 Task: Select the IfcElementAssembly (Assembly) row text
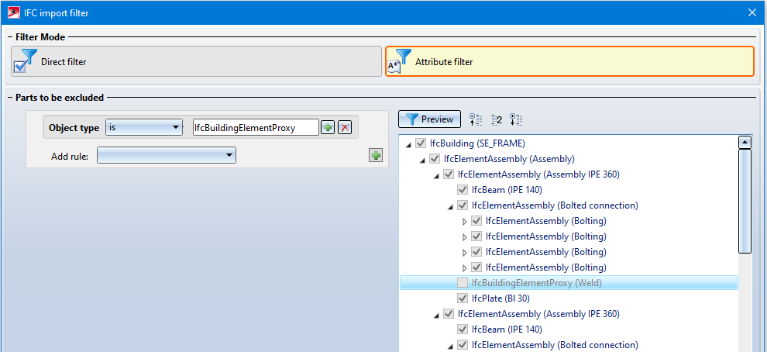[x=509, y=159]
